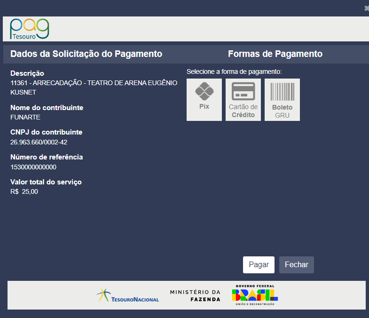Click the CNPJ do contribuinte label
The image size is (369, 318).
(47, 132)
